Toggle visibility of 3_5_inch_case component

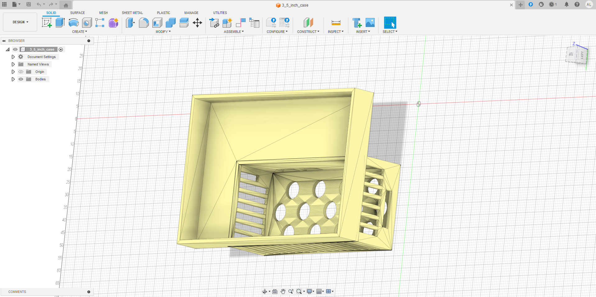coord(15,49)
